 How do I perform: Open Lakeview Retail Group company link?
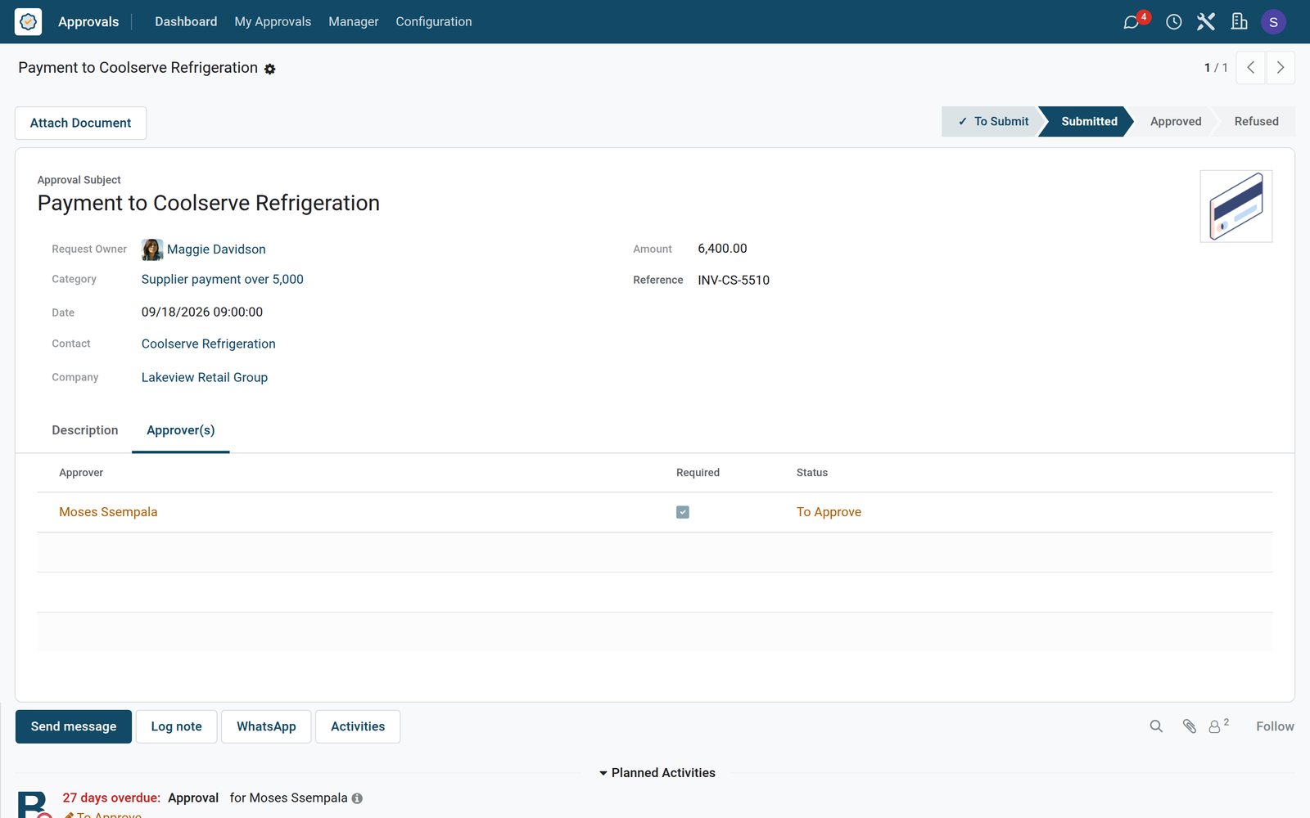pyautogui.click(x=205, y=377)
